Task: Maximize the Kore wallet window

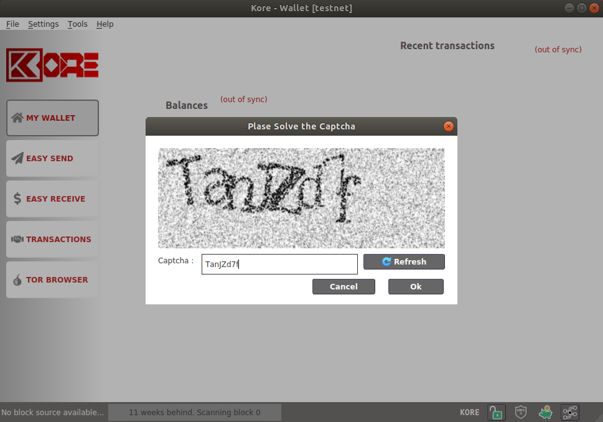Action: click(582, 7)
